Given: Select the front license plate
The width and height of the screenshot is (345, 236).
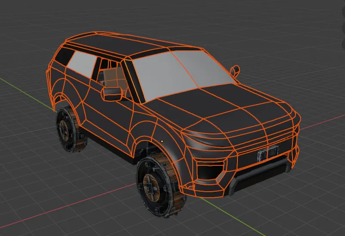Looking at the screenshot, I should pos(268,153).
